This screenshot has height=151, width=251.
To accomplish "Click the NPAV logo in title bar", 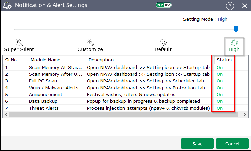I will coord(163,5).
